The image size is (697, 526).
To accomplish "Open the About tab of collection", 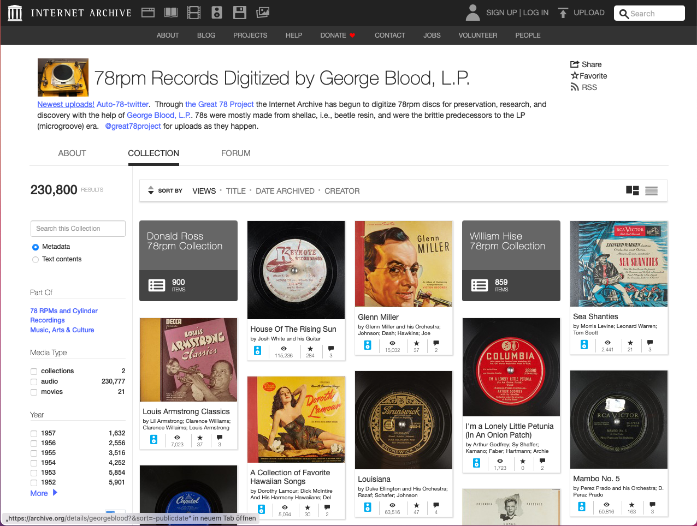I will coord(72,153).
